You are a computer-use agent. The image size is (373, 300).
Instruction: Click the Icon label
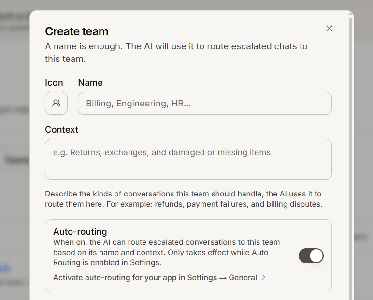54,83
